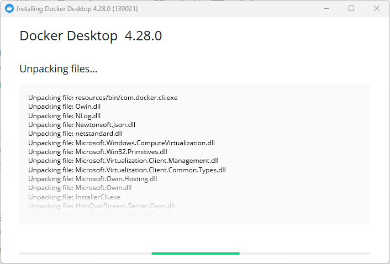Image resolution: width=390 pixels, height=264 pixels.
Task: Click the green installation progress bar
Action: coord(196,254)
